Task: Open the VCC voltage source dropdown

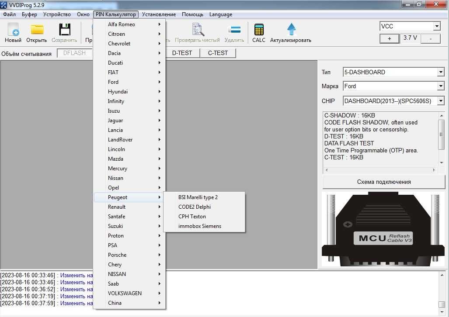Action: pyautogui.click(x=436, y=26)
